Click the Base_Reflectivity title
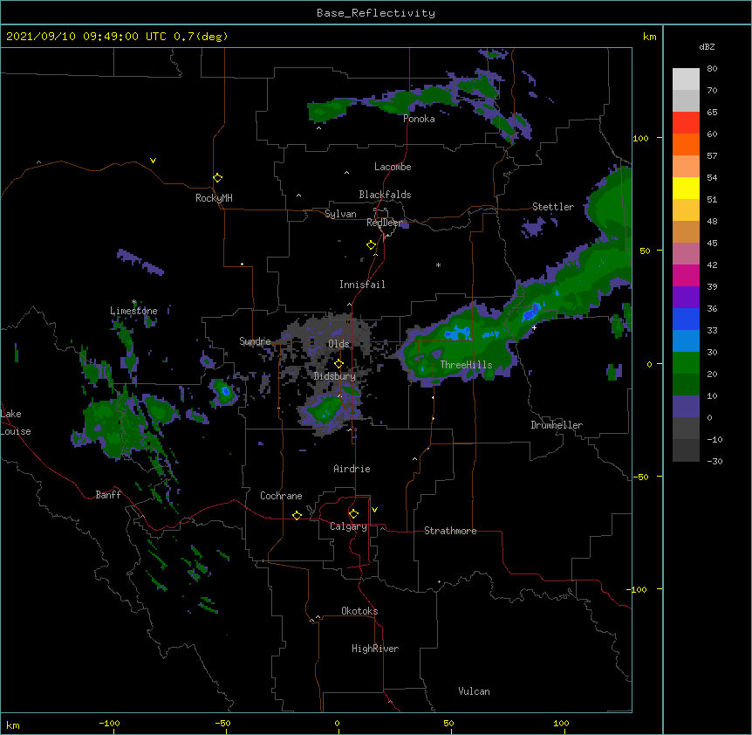The height and width of the screenshot is (735, 752). point(376,13)
